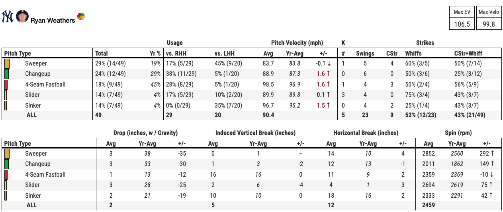Open the Ryan Weathers player name link
This screenshot has height=212, width=503.
point(53,20)
